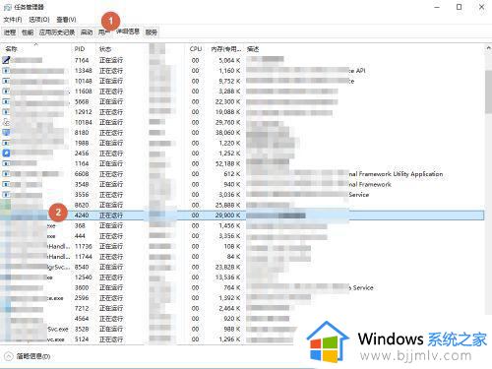This screenshot has height=369, width=492.
Task: Collapse view with 简略信息(D) label
Action: pyautogui.click(x=33, y=356)
